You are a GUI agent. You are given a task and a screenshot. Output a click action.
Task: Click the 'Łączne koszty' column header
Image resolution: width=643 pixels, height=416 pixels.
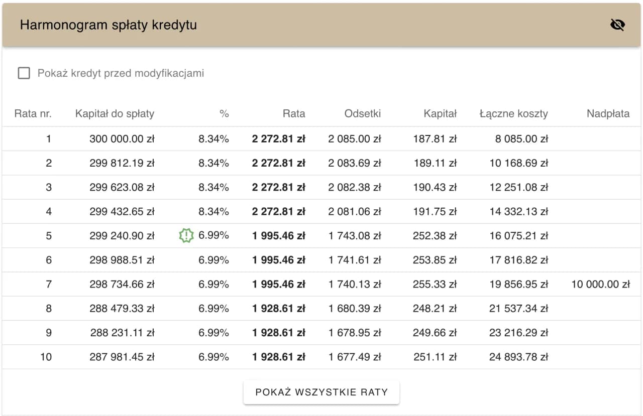click(x=514, y=113)
